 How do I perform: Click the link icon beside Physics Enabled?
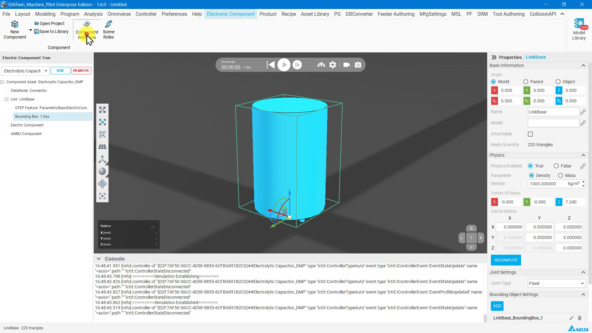583,166
